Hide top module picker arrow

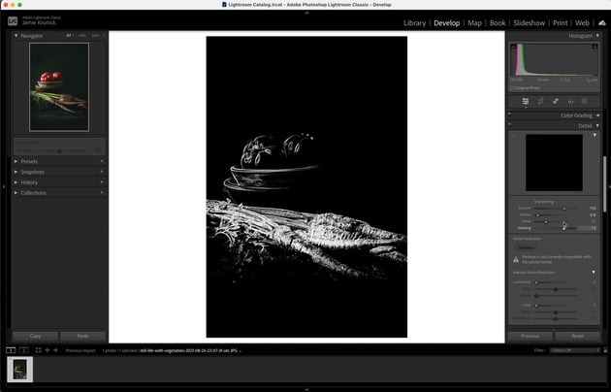(306, 13)
